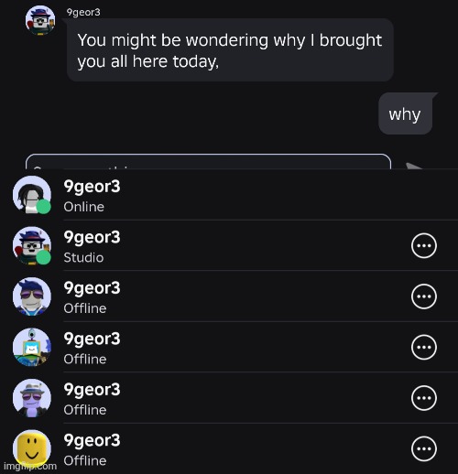Click the sunglasses blue-hair avatar thumbnail

pos(32,296)
